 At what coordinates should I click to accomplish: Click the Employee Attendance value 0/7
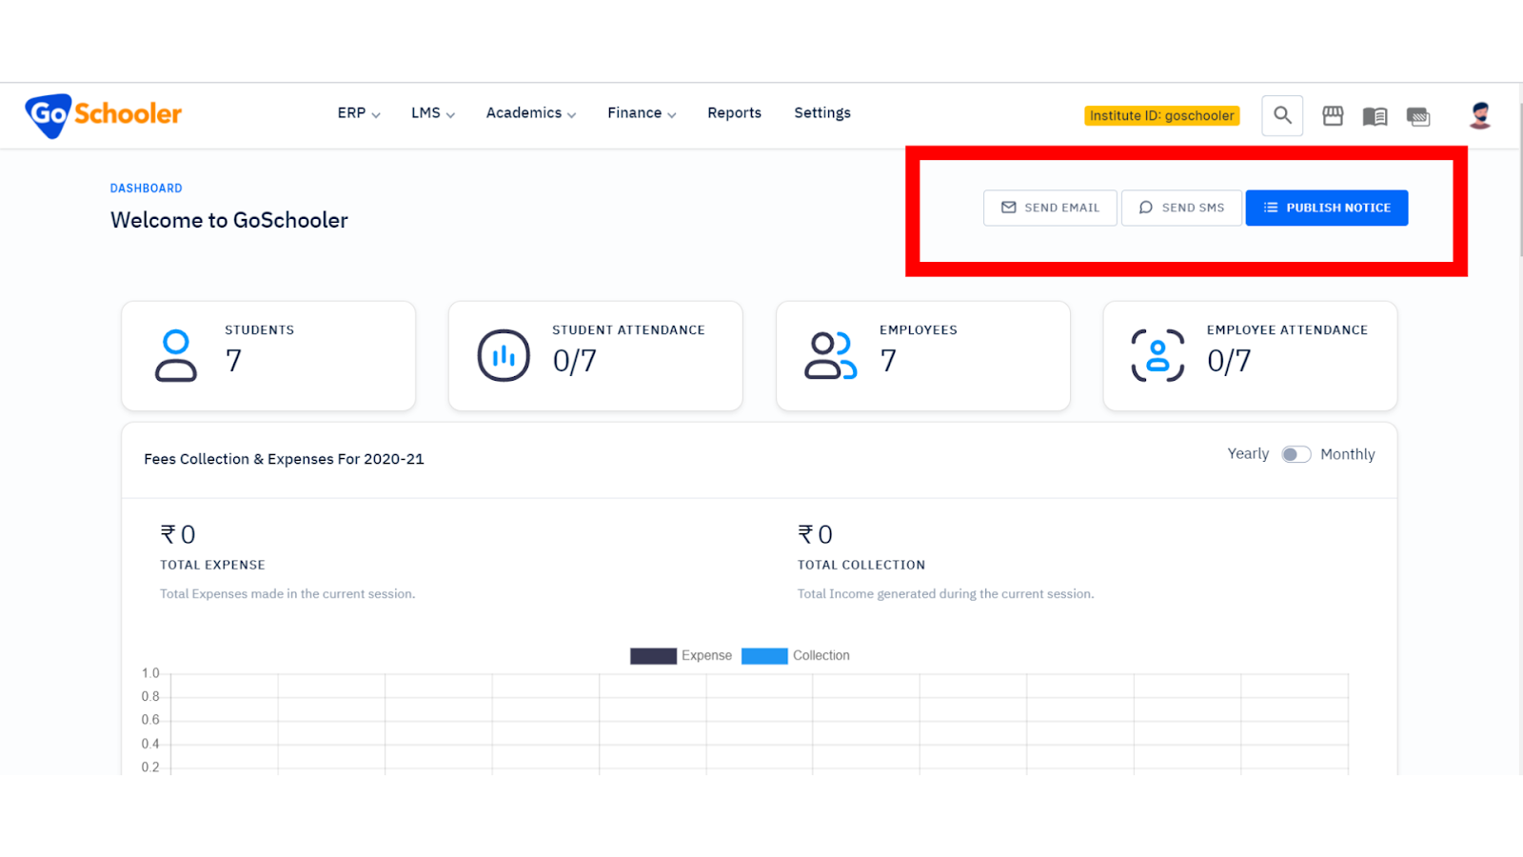[x=1229, y=361]
